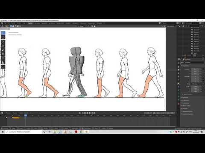Screen dimensions: 205x153
Task: Toggle lock on Rotation X
Action: pos(201,76)
